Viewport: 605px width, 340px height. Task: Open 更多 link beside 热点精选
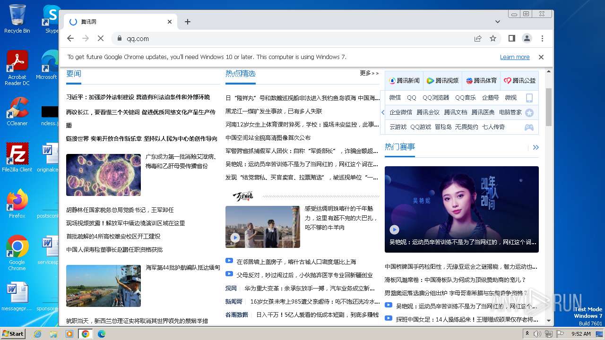tap(369, 73)
